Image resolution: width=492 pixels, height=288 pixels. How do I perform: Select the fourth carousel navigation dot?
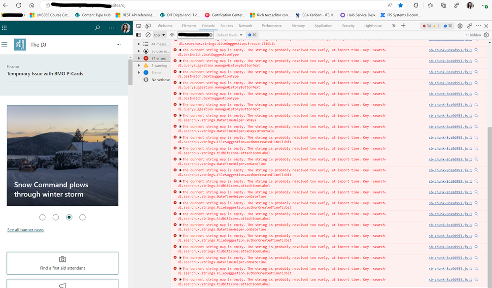coord(82,217)
